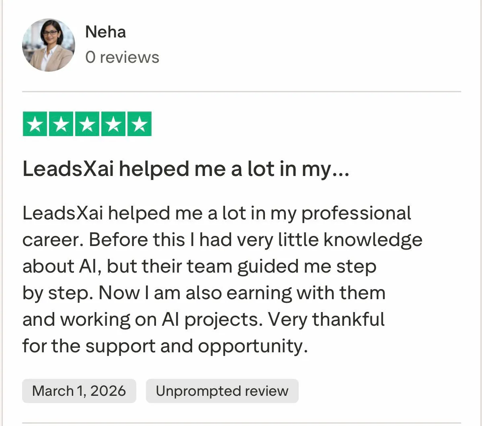Click the first green rating star
482x426 pixels.
35,124
